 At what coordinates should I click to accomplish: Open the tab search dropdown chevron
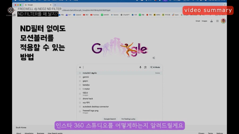click(x=224, y=5)
